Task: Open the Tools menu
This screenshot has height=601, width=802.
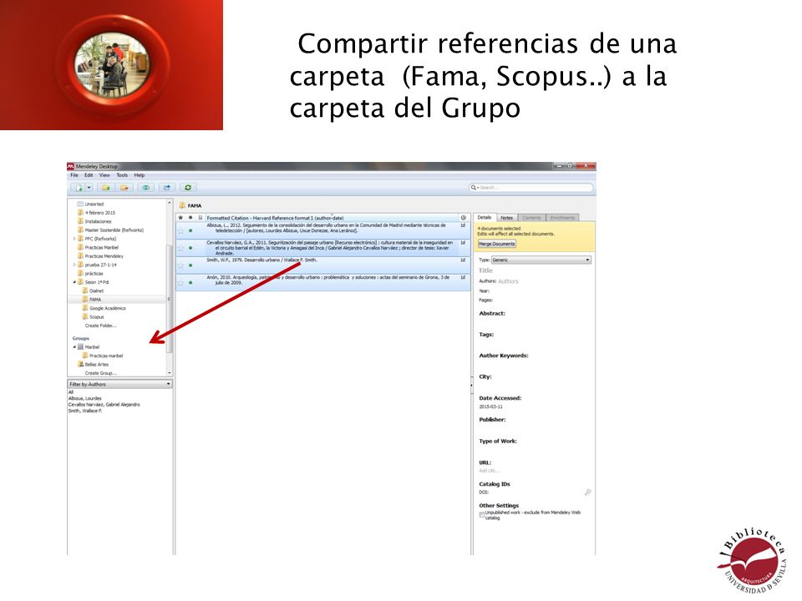Action: tap(122, 175)
